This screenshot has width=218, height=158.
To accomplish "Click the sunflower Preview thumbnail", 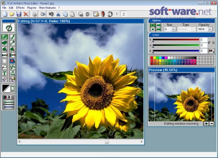I will pos(181,97).
